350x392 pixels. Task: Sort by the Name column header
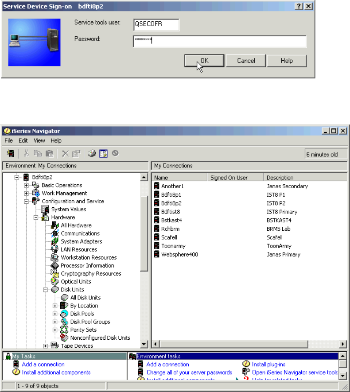pyautogui.click(x=179, y=178)
